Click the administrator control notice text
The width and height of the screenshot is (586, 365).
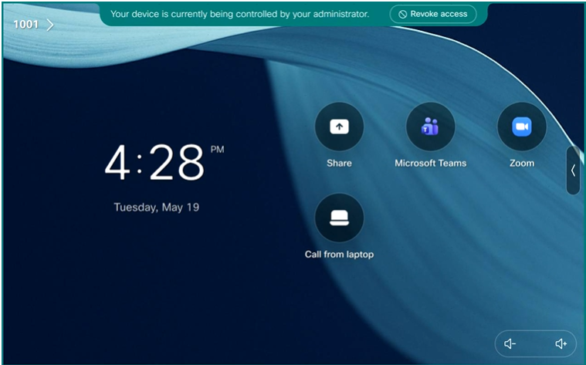pos(239,14)
